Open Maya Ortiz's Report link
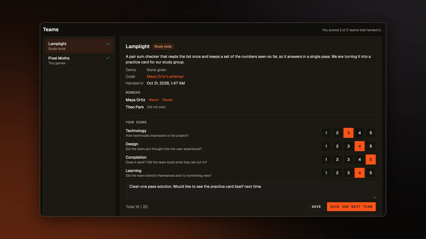 (154, 100)
